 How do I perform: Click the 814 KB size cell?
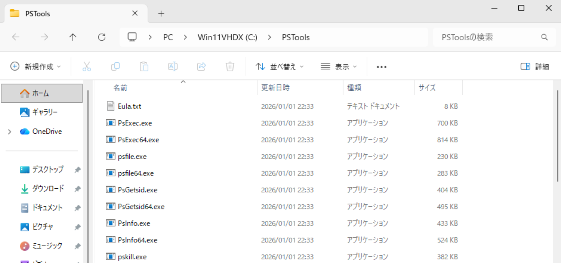[x=447, y=140]
